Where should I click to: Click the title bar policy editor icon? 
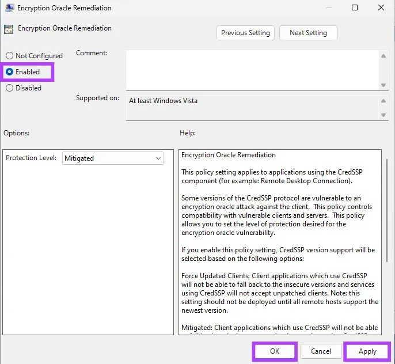click(x=10, y=8)
